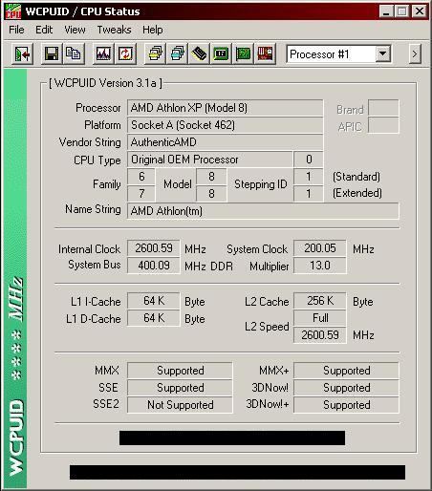Open the Tweaks menu
The height and width of the screenshot is (491, 432).
[x=114, y=30]
